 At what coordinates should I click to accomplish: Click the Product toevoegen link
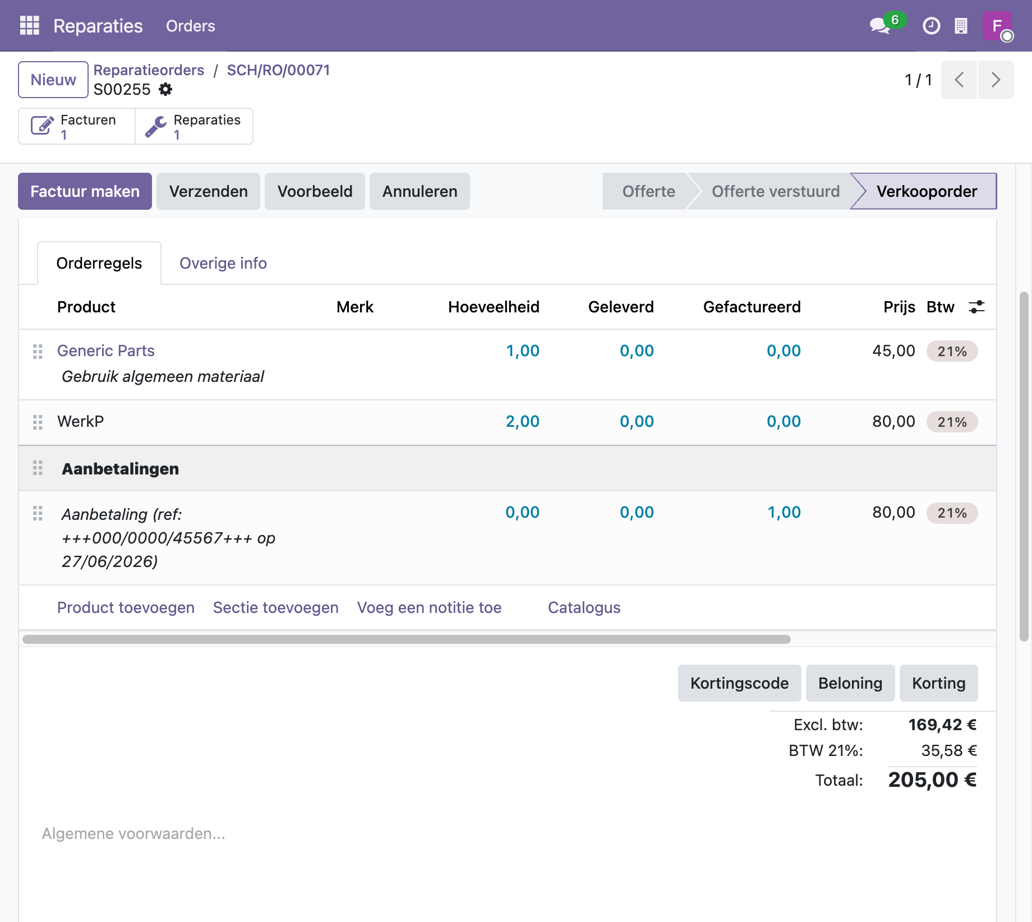click(x=126, y=607)
